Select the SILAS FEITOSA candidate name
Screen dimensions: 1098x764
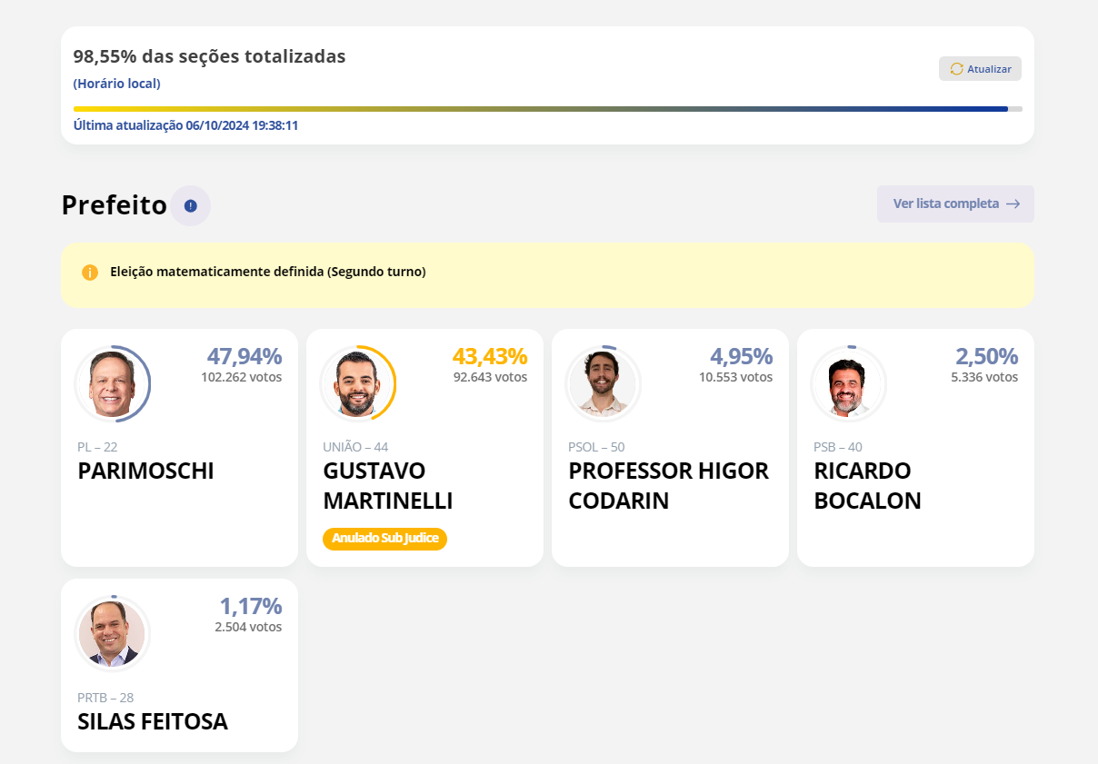pyautogui.click(x=153, y=721)
